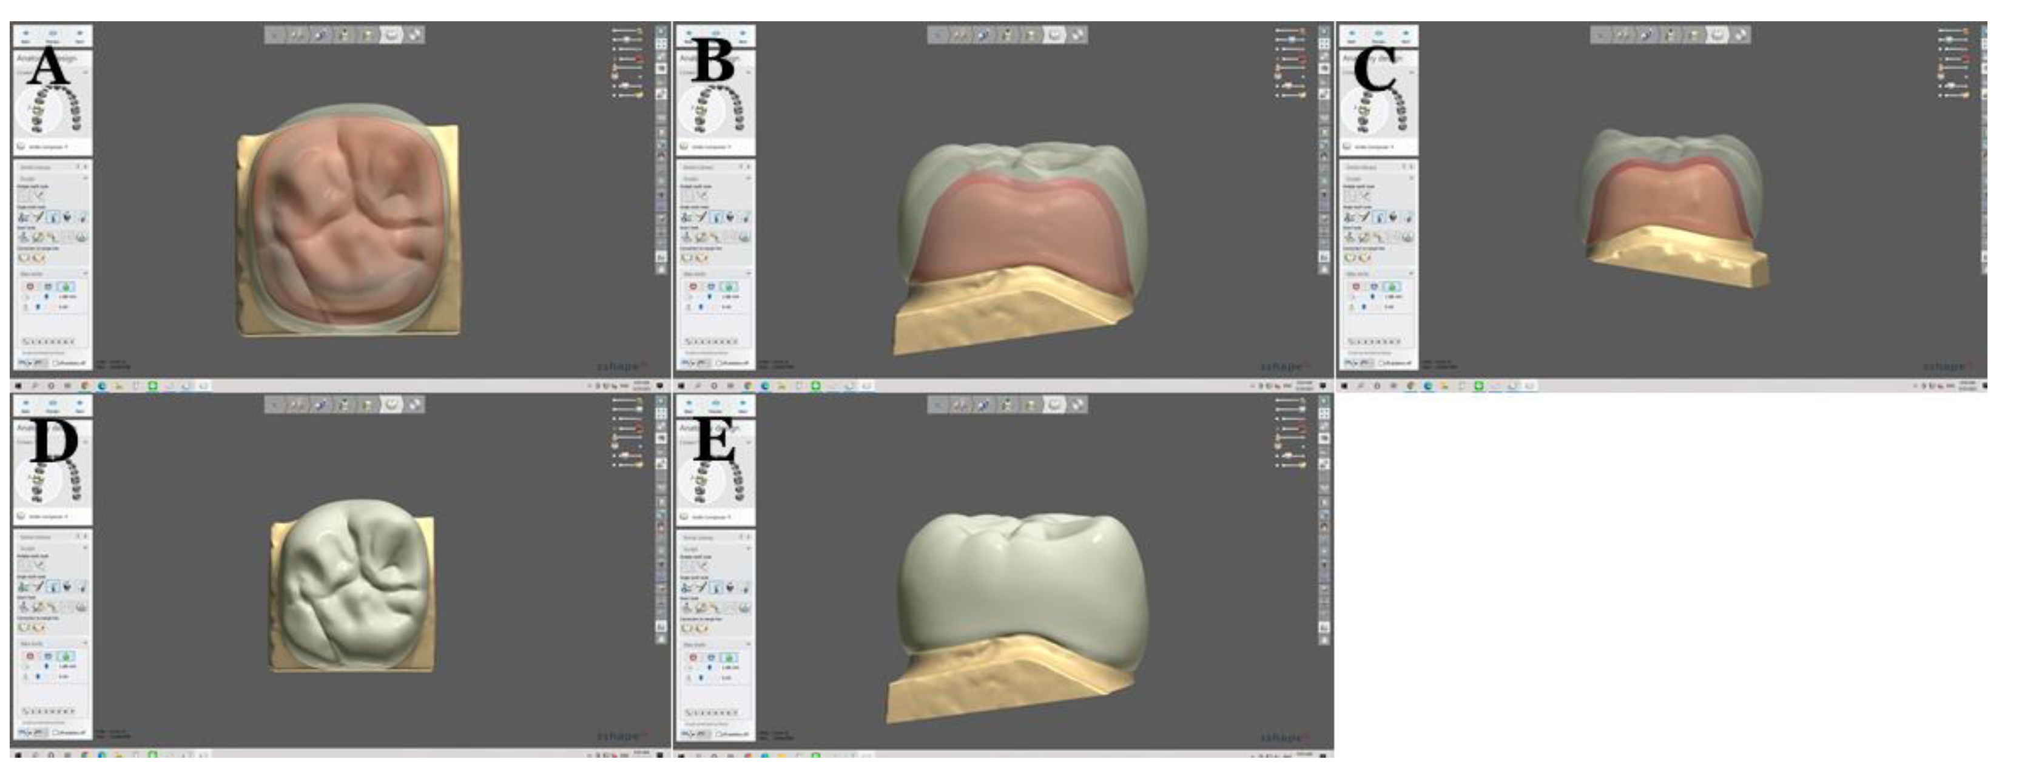In panel B, click the last workflow step icon
Image resolution: width=2019 pixels, height=782 pixels.
1079,35
